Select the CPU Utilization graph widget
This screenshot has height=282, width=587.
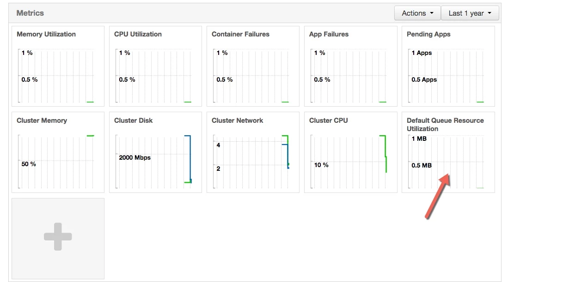pos(155,66)
